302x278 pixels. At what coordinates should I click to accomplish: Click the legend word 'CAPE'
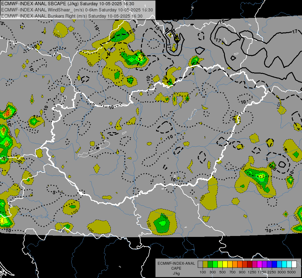click(176, 268)
